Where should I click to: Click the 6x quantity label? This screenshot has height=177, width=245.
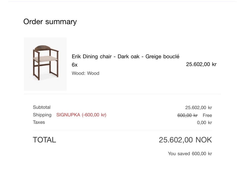(75, 65)
